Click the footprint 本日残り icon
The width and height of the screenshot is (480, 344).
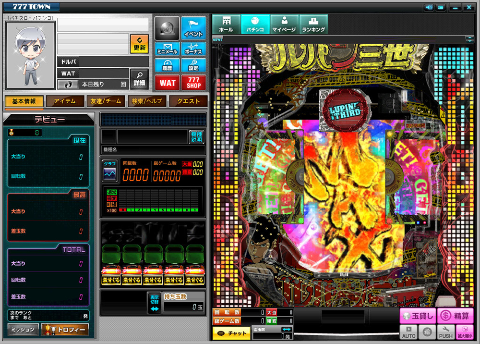(x=68, y=85)
